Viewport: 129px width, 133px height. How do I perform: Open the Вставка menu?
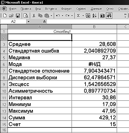[x=51, y=9]
